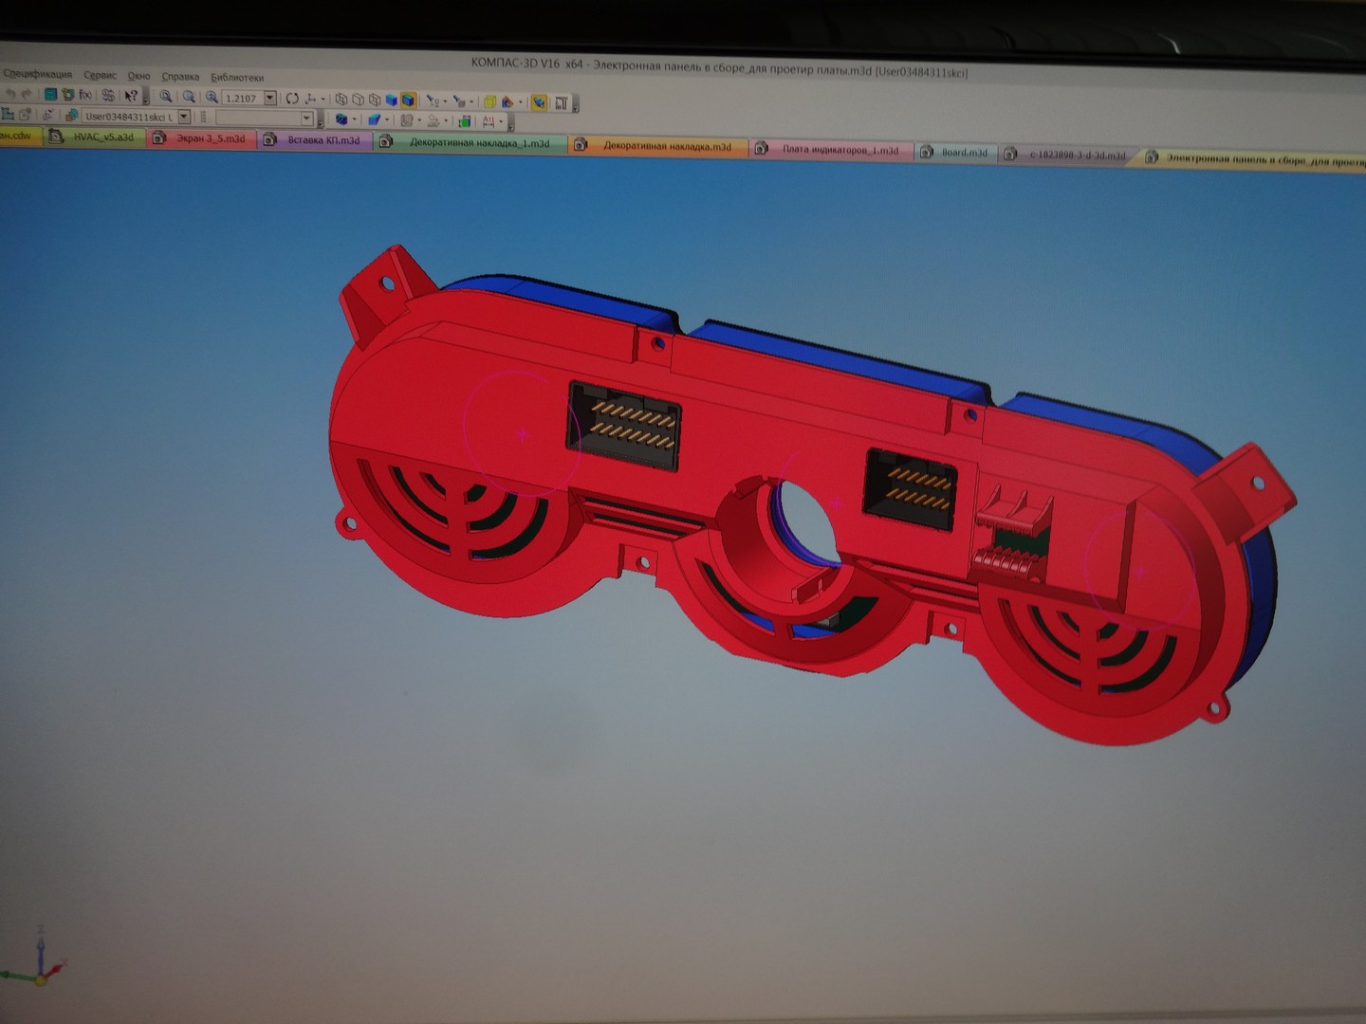Switch to the Вставка КП.m3d tab
The width and height of the screenshot is (1366, 1024).
click(x=315, y=140)
